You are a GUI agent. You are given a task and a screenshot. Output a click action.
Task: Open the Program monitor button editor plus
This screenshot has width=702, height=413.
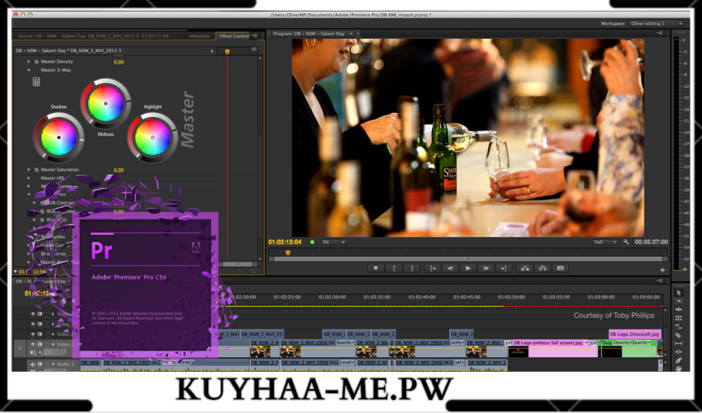pyautogui.click(x=662, y=271)
